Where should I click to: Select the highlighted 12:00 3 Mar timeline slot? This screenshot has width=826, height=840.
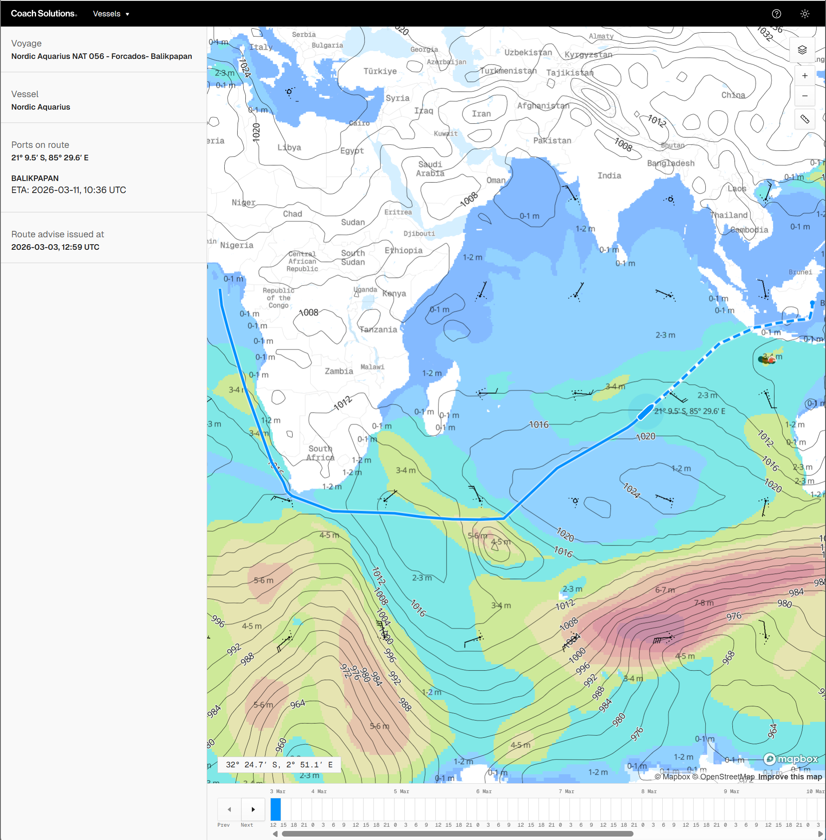(x=275, y=809)
